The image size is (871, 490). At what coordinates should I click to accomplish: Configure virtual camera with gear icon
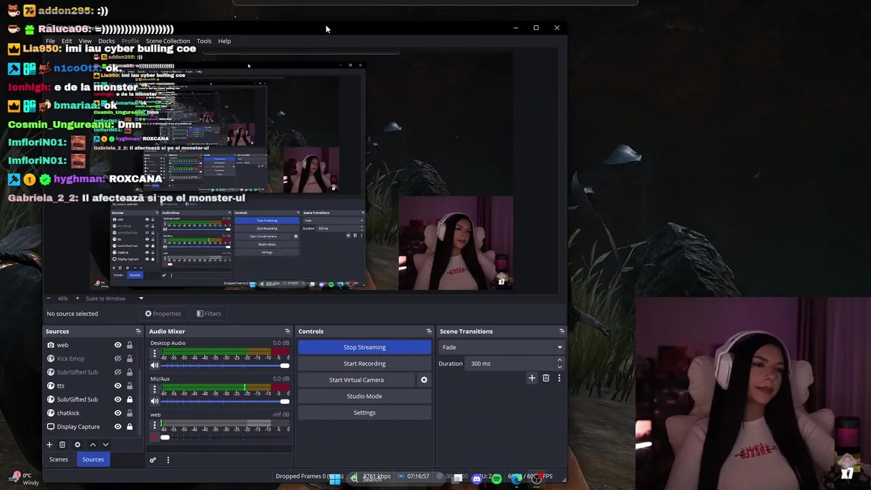point(424,380)
